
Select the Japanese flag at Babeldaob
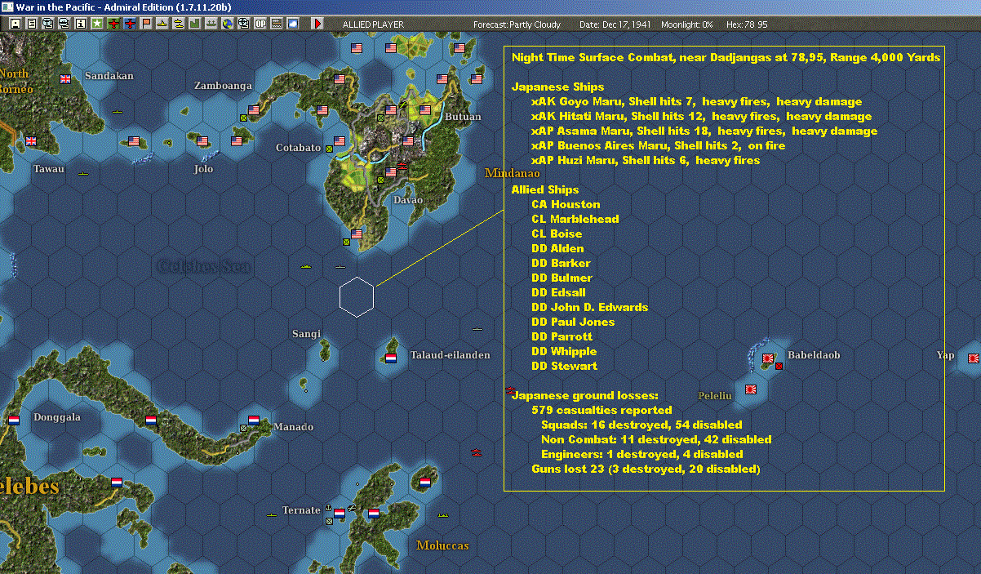(768, 358)
